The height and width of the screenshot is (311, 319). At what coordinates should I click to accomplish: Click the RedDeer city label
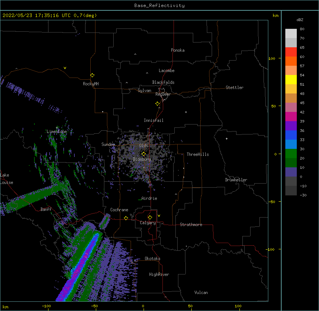[x=163, y=94]
